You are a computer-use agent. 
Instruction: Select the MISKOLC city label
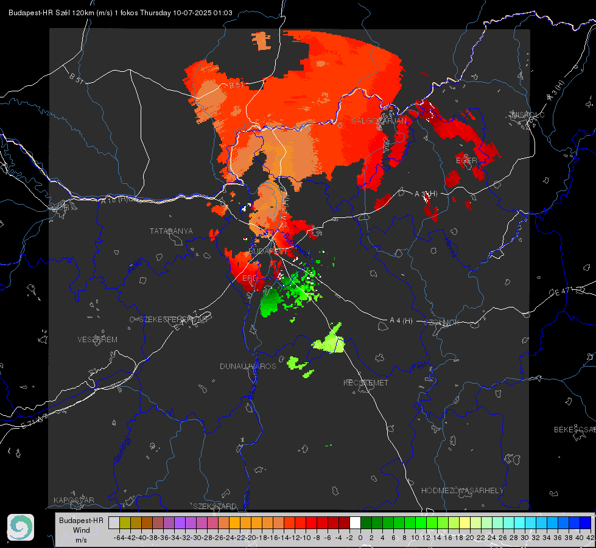pyautogui.click(x=528, y=114)
